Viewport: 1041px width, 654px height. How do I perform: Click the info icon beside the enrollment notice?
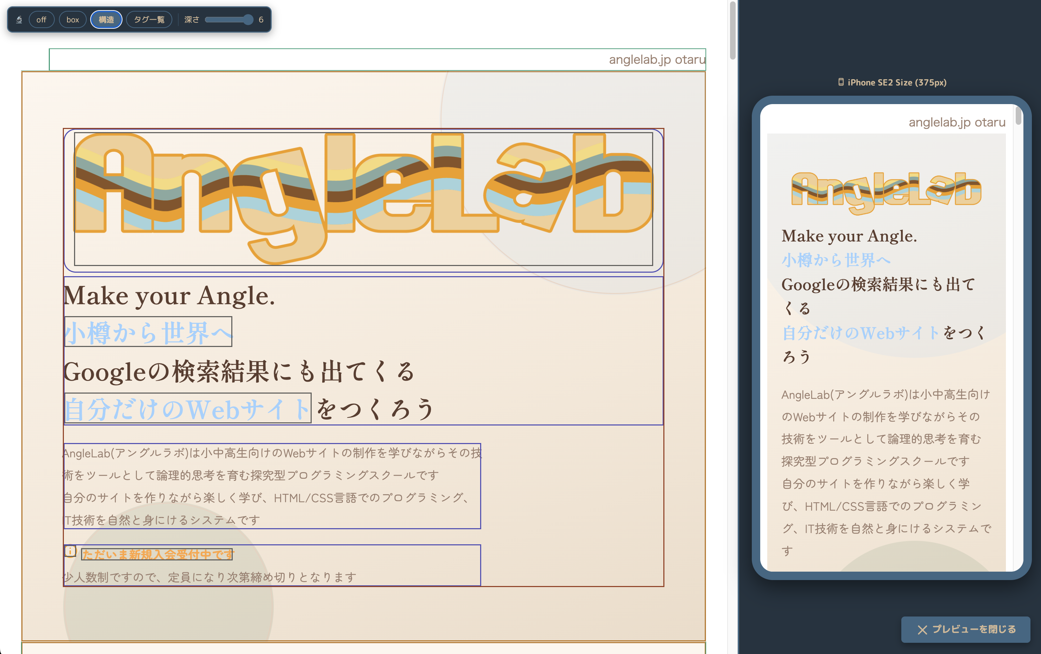coord(71,551)
